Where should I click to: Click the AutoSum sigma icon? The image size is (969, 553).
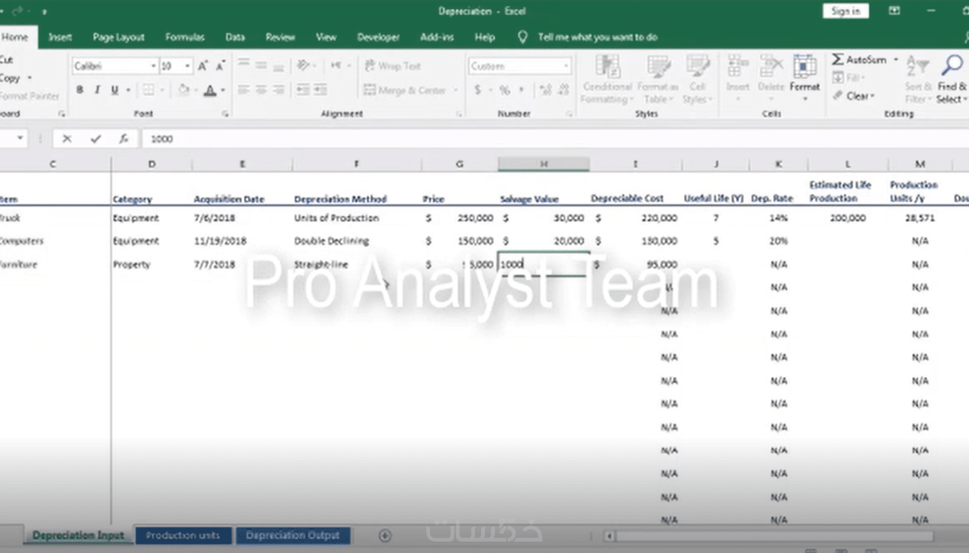(x=837, y=59)
